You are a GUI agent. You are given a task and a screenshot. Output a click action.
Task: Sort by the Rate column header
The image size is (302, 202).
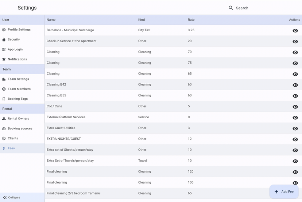(x=191, y=20)
